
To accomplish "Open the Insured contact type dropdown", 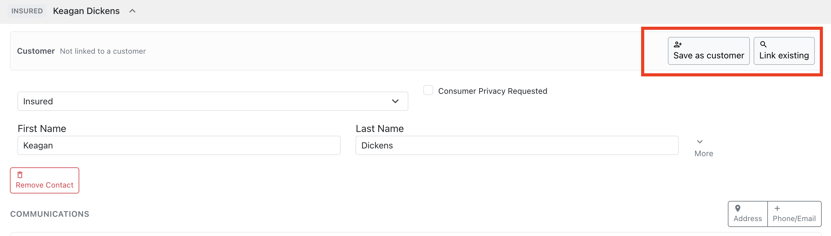I will tap(213, 101).
